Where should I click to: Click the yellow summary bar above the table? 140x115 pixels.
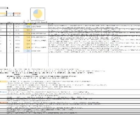click(3, 13)
